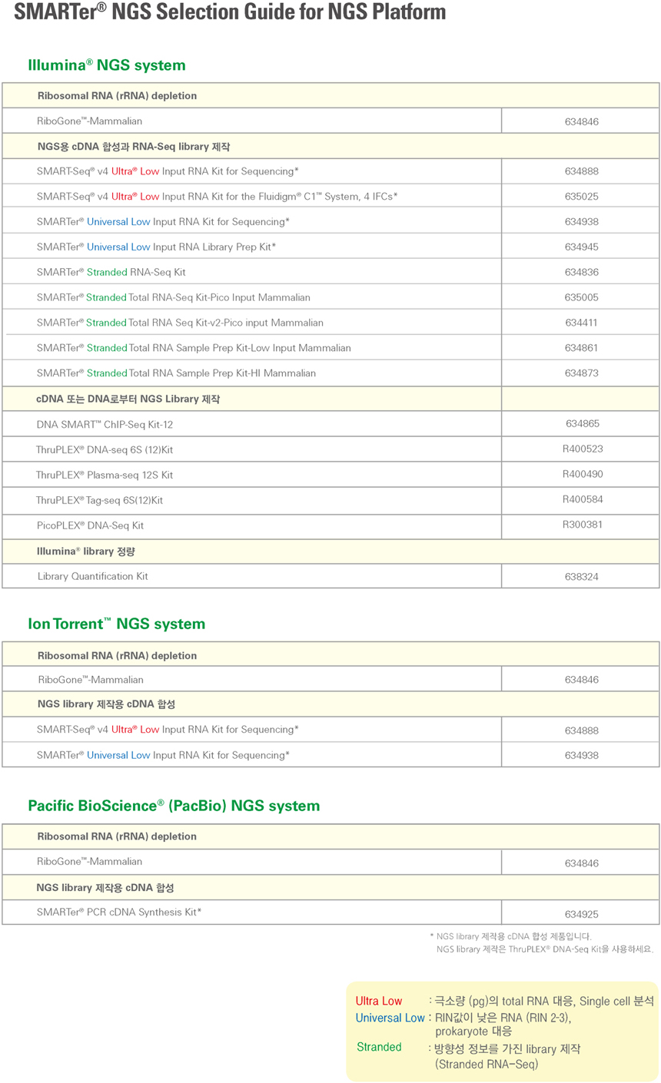Click RiboGone-Mammalian in the PacBio section

(89, 862)
